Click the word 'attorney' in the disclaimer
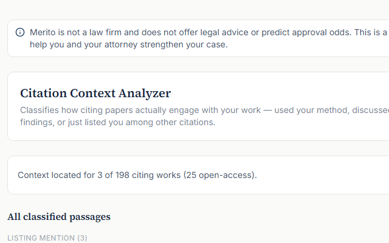Image resolution: width=389 pixels, height=243 pixels. (x=121, y=44)
